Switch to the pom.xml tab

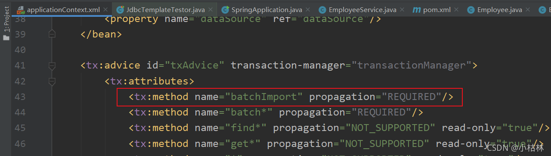pyautogui.click(x=436, y=9)
